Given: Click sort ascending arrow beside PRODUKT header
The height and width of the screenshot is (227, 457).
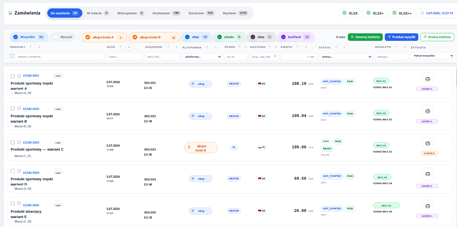Looking at the screenshot, I should pyautogui.click(x=31, y=47).
